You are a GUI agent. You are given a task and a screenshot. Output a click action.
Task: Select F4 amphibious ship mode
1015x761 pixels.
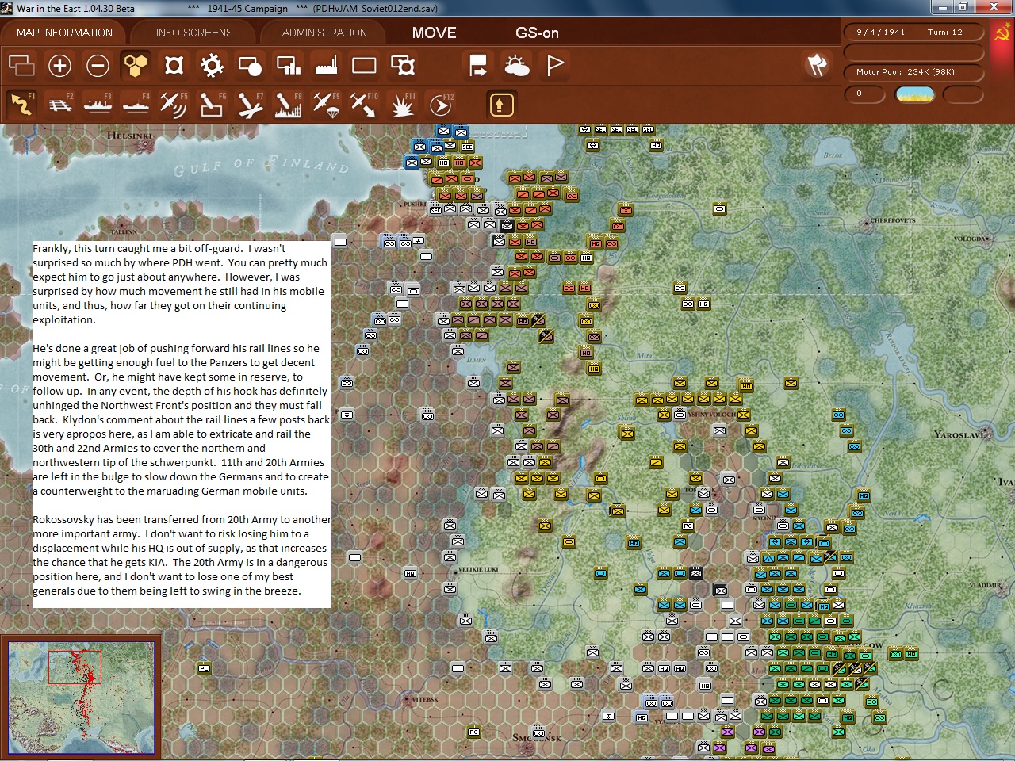click(x=136, y=104)
